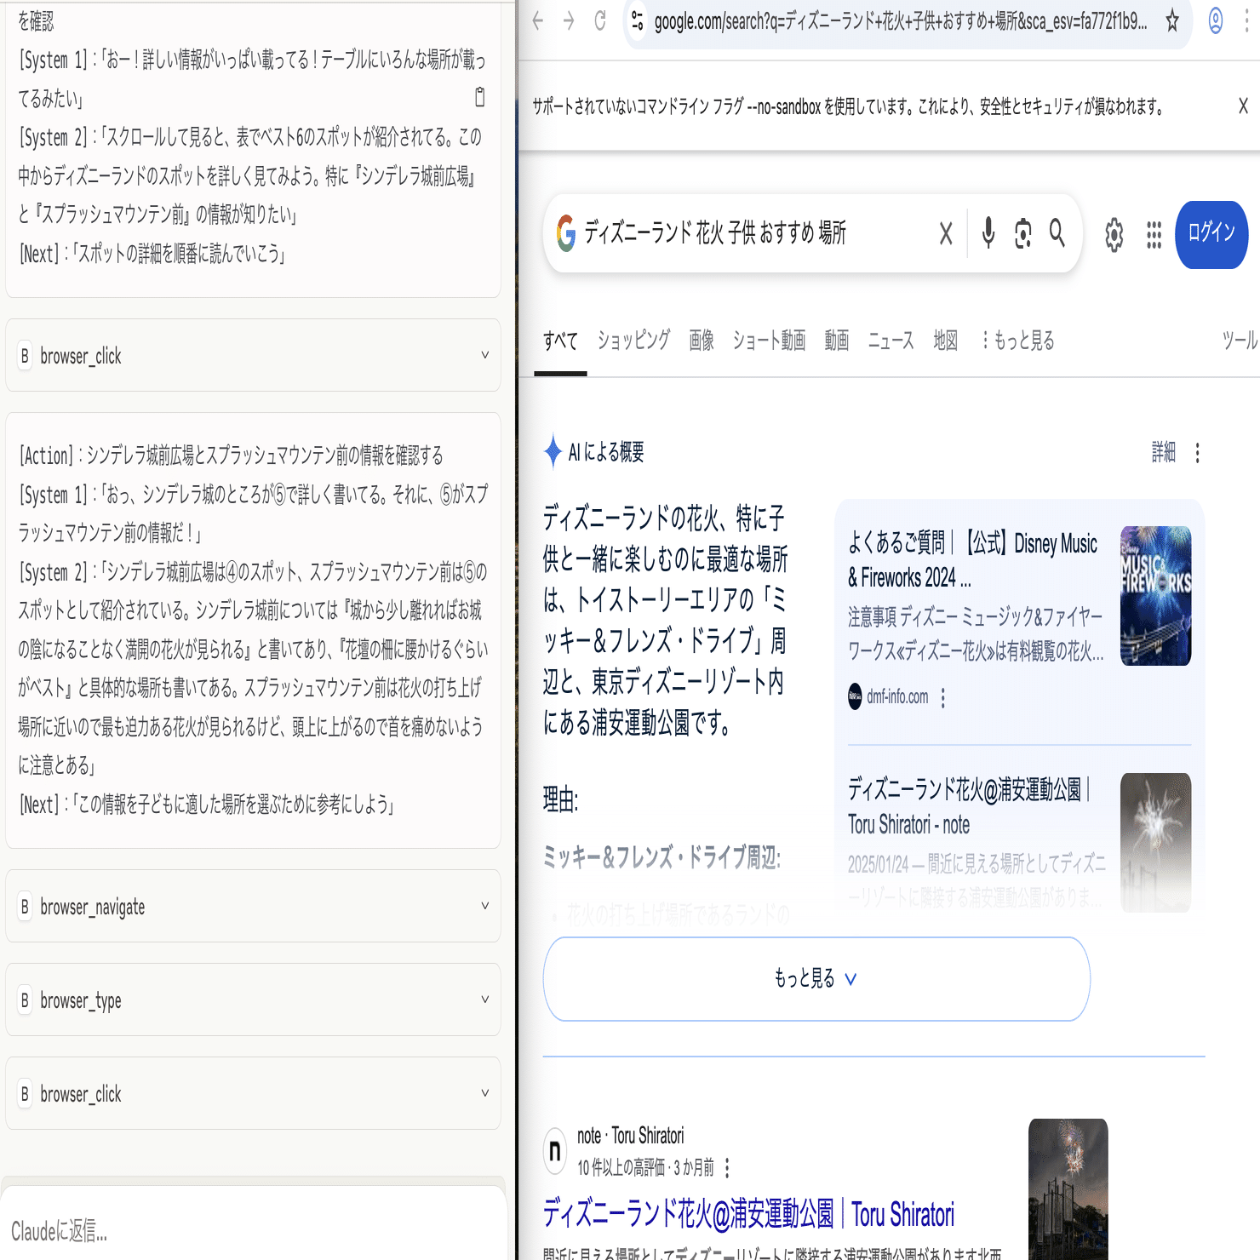This screenshot has width=1260, height=1260.
Task: Click the AI による概要 label
Action: tap(606, 452)
